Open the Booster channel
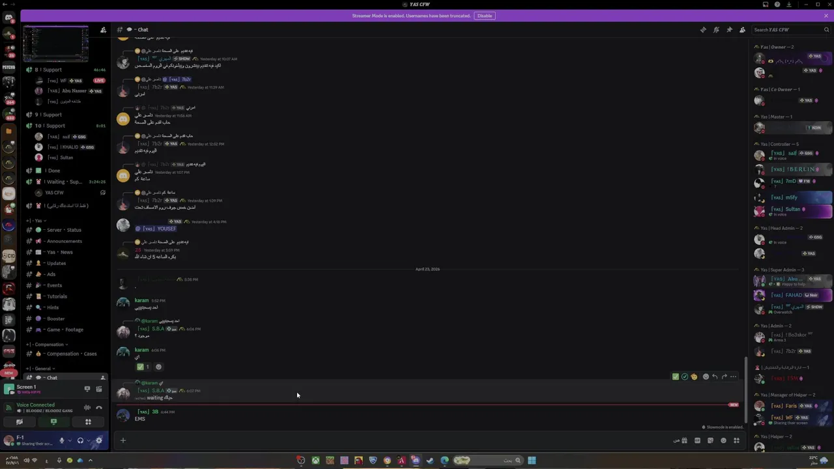Screen dimensions: 834x469 (65, 319)
